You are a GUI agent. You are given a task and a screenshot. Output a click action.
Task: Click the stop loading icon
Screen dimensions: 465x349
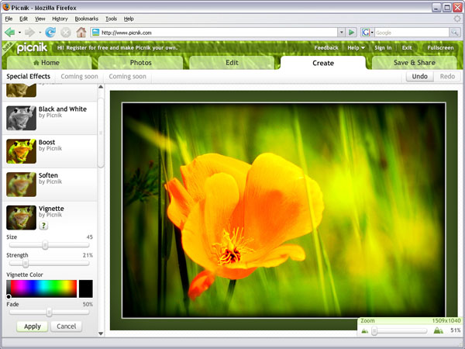click(66, 33)
